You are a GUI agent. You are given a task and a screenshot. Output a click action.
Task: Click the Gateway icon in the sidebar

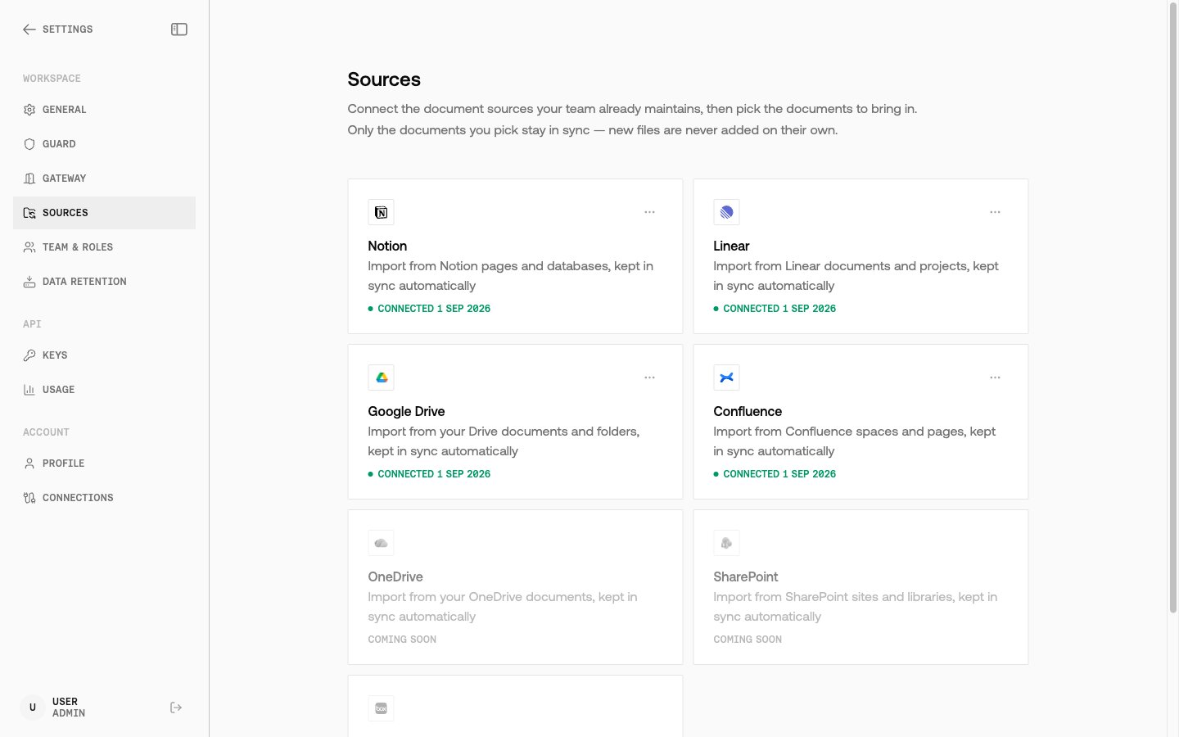[x=29, y=179]
